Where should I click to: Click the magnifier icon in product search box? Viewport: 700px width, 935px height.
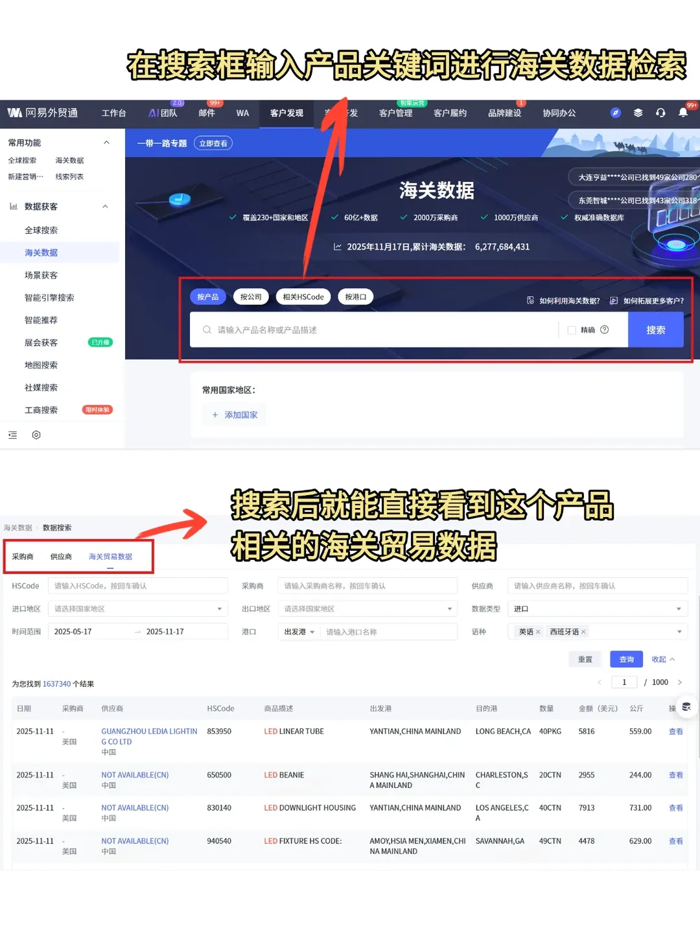(x=205, y=330)
